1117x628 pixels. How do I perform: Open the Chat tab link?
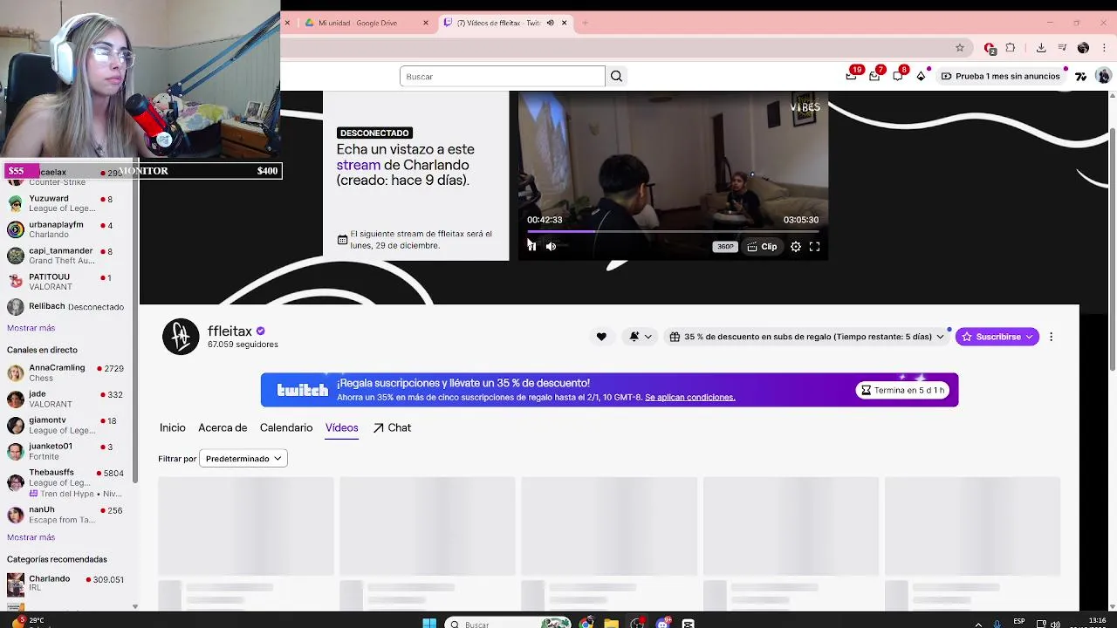pyautogui.click(x=392, y=427)
